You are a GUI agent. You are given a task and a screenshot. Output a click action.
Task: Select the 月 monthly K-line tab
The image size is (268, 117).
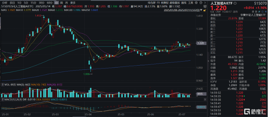pos(66,3)
